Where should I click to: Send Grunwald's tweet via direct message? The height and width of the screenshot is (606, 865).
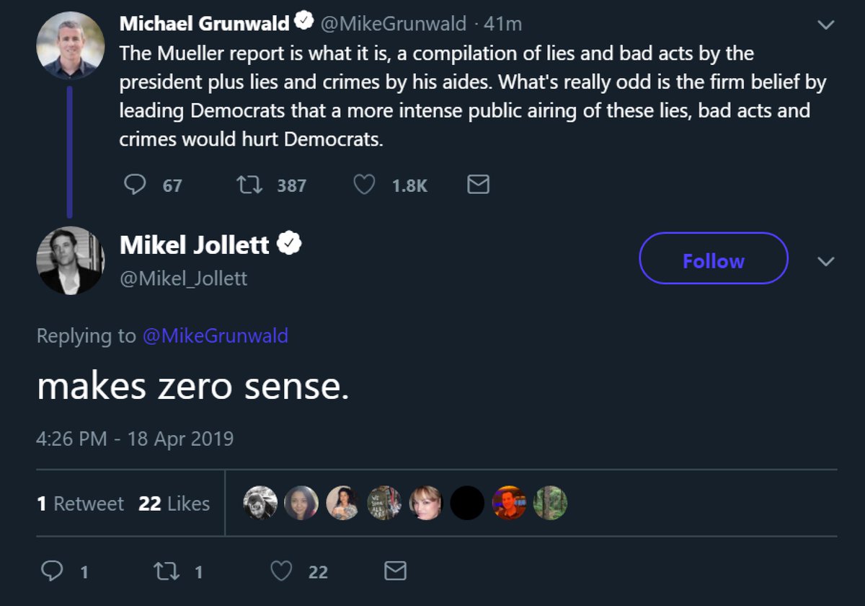click(x=479, y=185)
